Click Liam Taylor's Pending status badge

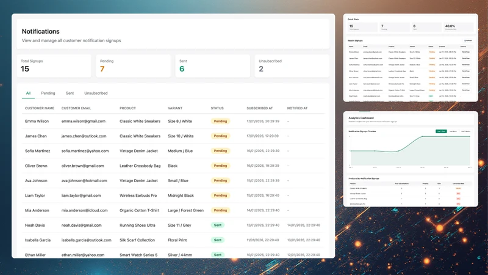[x=220, y=196]
